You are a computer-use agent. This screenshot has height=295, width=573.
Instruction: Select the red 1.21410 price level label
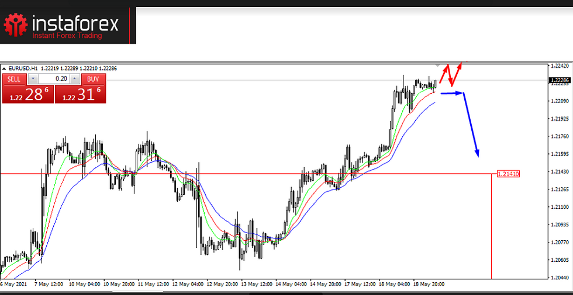[x=508, y=174]
